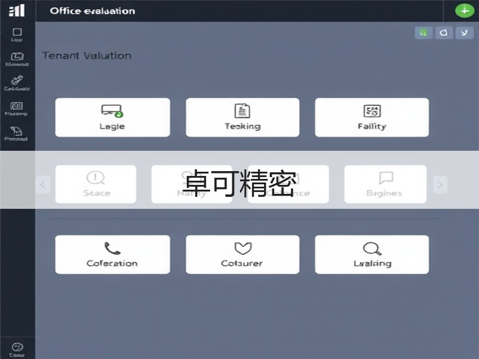The height and width of the screenshot is (359, 479).
Task: Click the bird-shaped toolbar icon
Action: [464, 33]
